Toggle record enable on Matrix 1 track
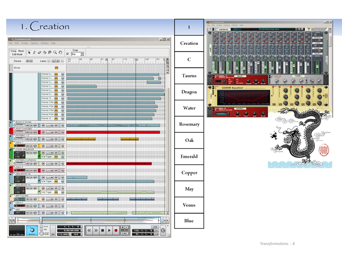This screenshot has height=256, width=342. point(43,146)
